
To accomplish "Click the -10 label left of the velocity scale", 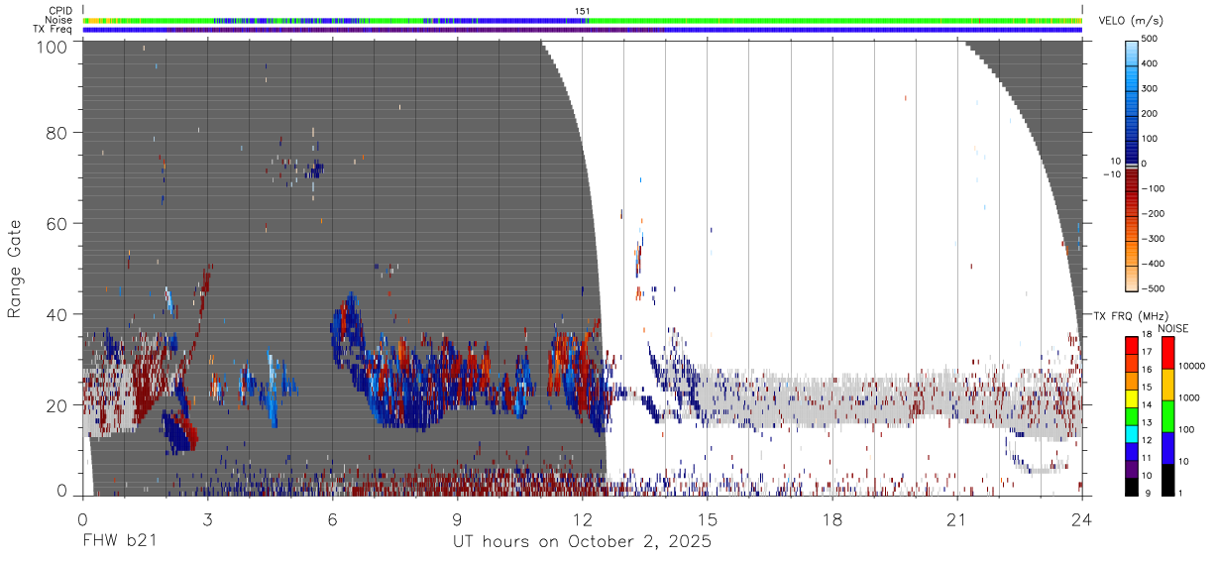I will [x=1111, y=174].
